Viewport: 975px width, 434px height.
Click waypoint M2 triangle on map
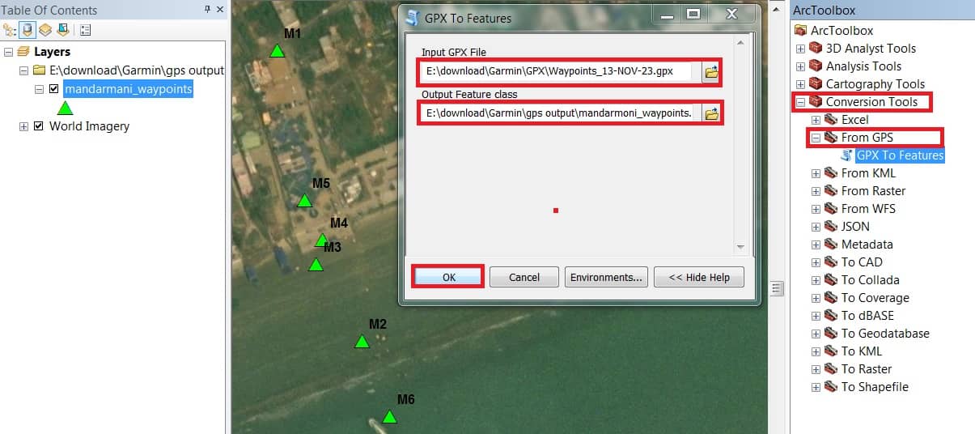pos(362,342)
